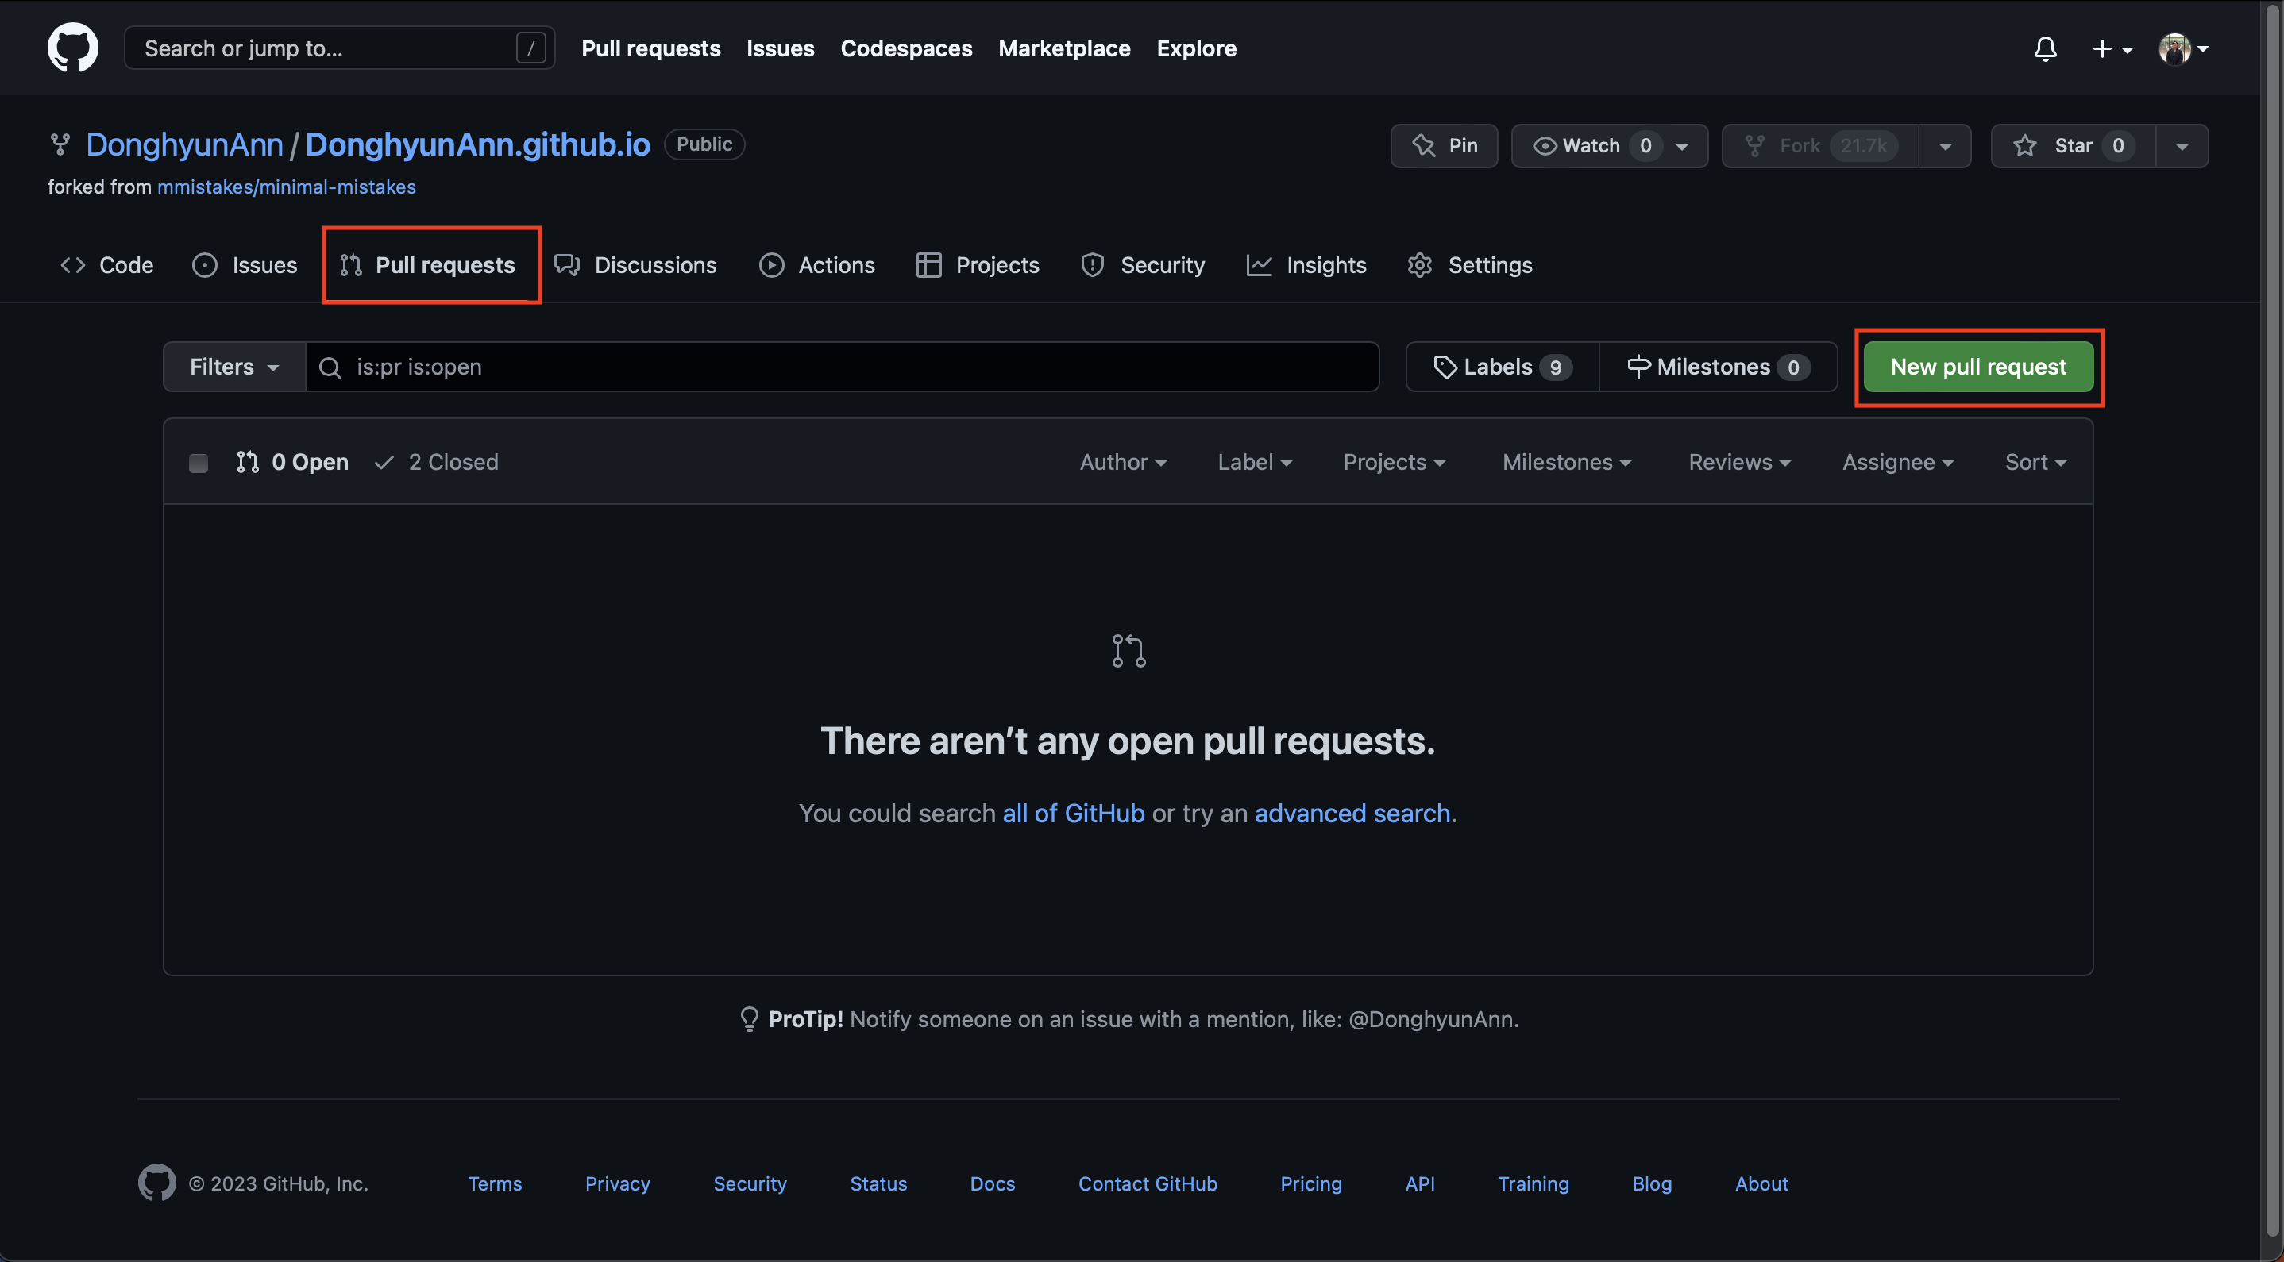
Task: Open the API footer link
Action: 1419,1184
